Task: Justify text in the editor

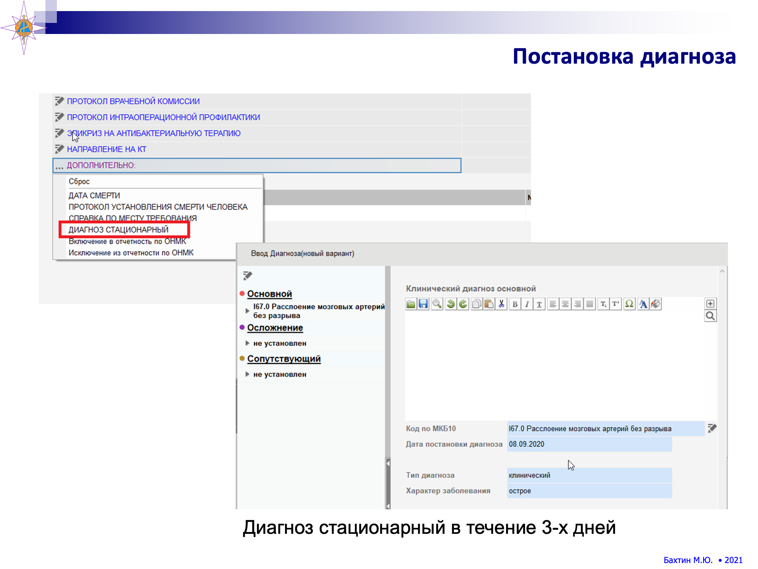Action: coord(590,304)
